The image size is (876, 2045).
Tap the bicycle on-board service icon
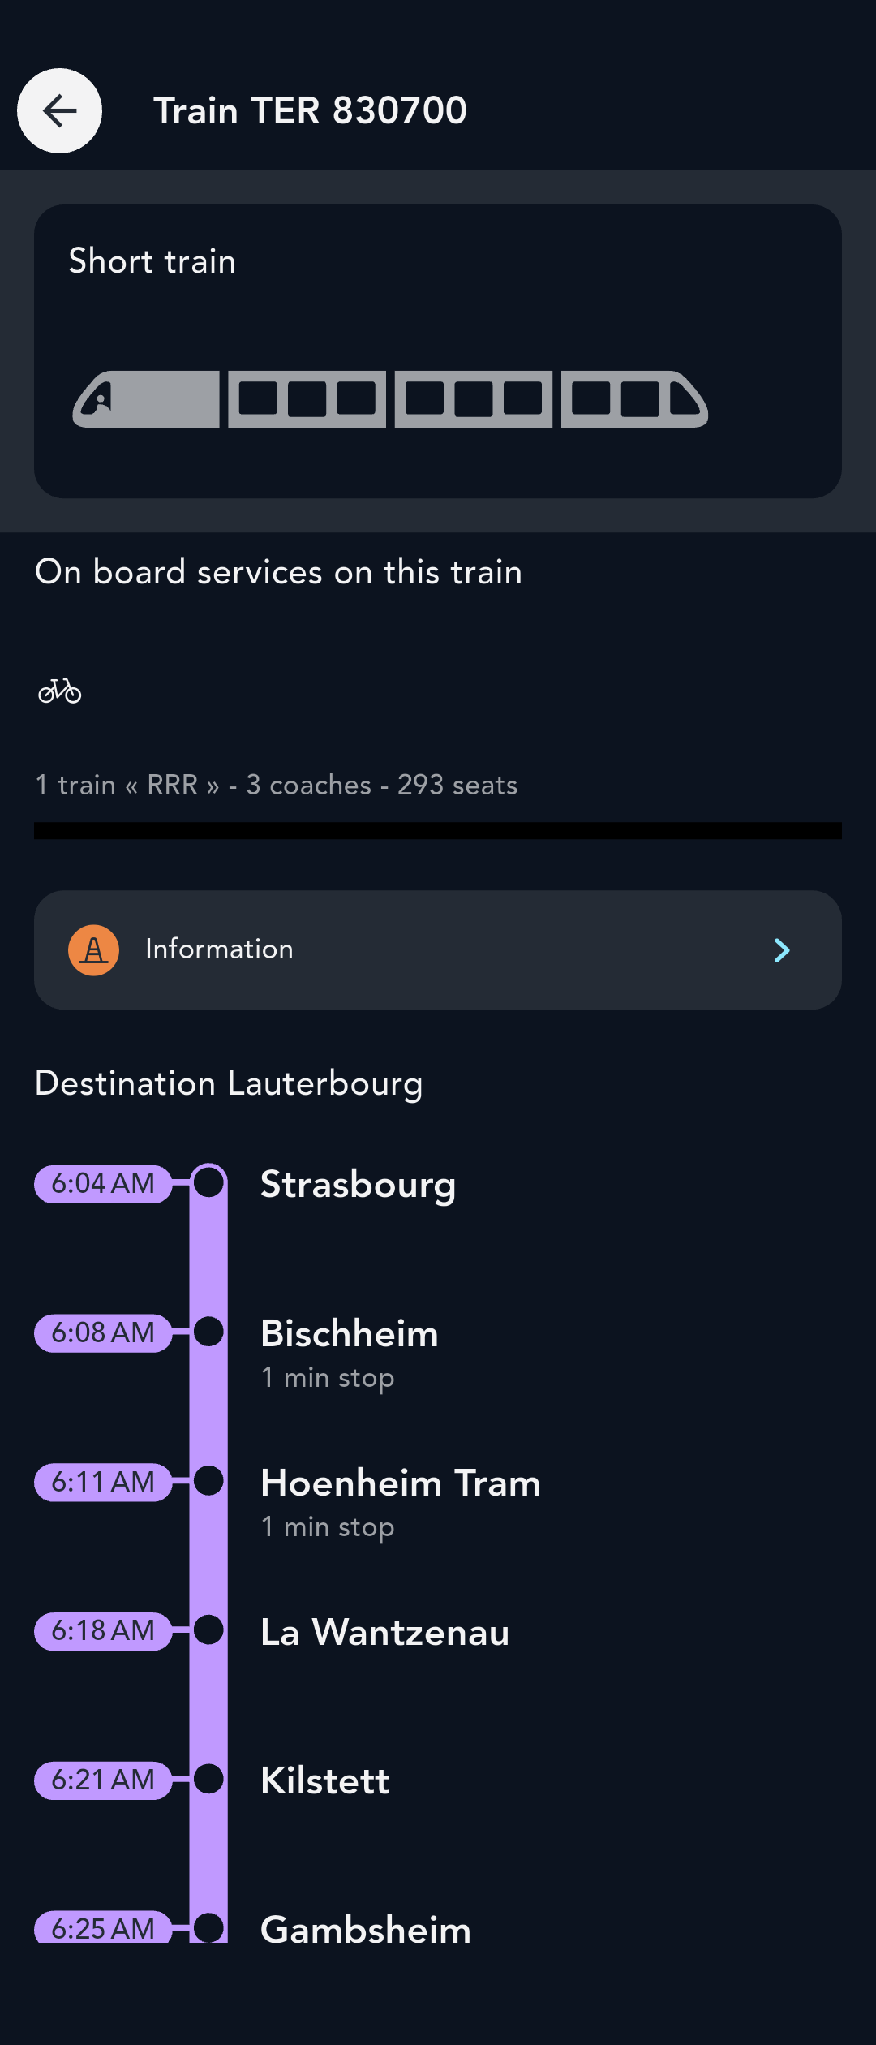[x=59, y=691]
